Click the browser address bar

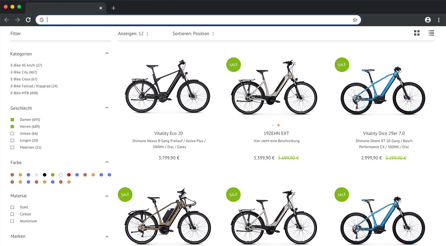198,20
